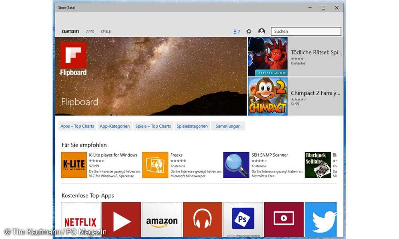Open the user account avatar icon
Image resolution: width=399 pixels, height=239 pixels.
262,31
